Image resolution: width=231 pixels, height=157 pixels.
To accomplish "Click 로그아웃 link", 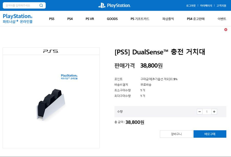I will (191, 6).
